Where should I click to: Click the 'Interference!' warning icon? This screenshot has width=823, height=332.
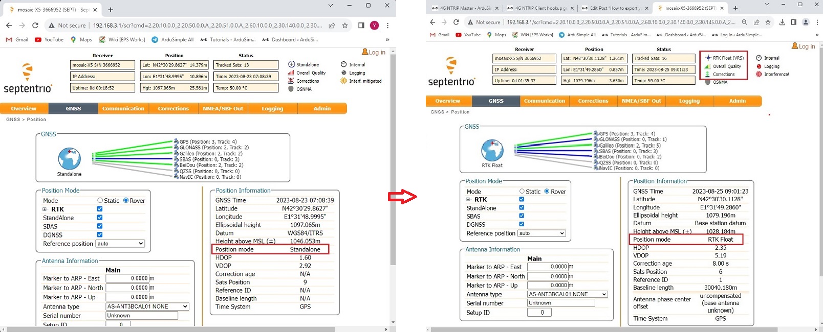point(759,74)
